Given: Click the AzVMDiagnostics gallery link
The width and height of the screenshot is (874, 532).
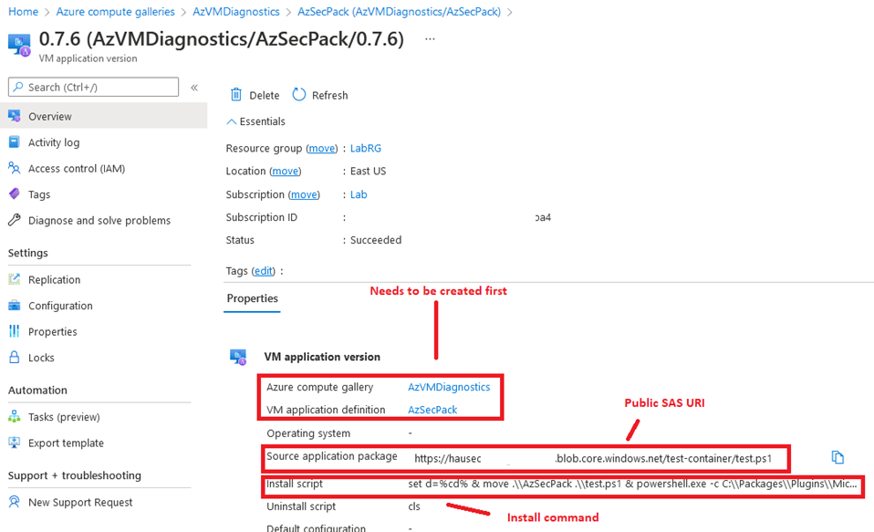Looking at the screenshot, I should [449, 387].
